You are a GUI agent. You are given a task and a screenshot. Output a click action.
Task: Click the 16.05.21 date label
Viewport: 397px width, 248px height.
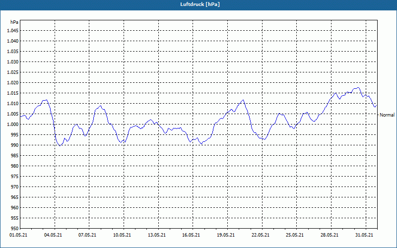click(191, 235)
